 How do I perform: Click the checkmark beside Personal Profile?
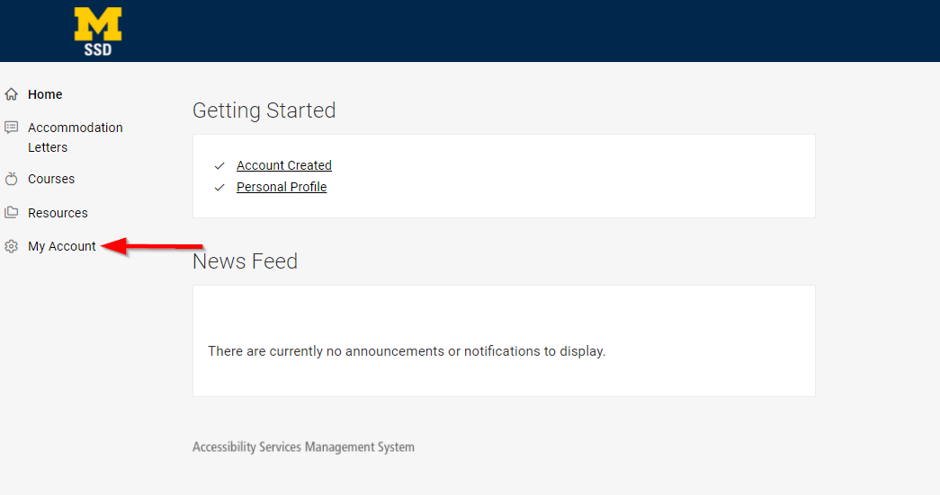pos(219,188)
